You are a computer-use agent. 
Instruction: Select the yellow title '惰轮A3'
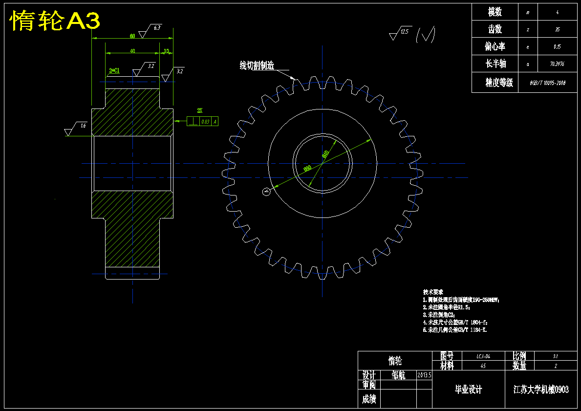tap(55, 21)
